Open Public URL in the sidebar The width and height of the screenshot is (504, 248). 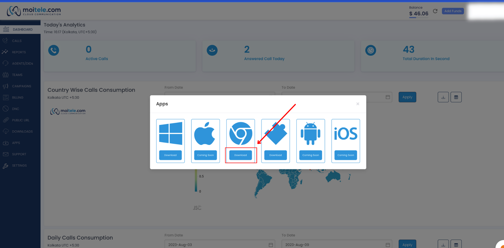pos(20,120)
